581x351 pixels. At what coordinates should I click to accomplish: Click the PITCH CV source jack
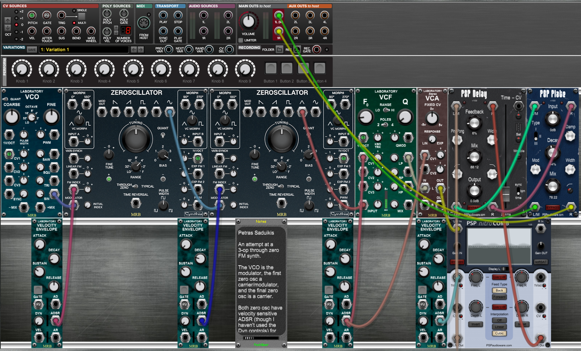(x=32, y=15)
